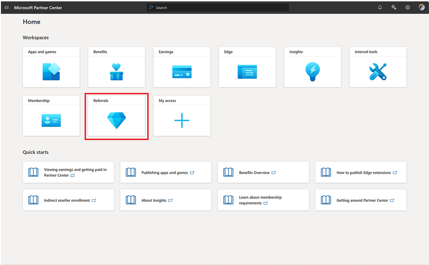The height and width of the screenshot is (265, 429).
Task: Open the Edge workspace browser icon
Action: point(247,72)
